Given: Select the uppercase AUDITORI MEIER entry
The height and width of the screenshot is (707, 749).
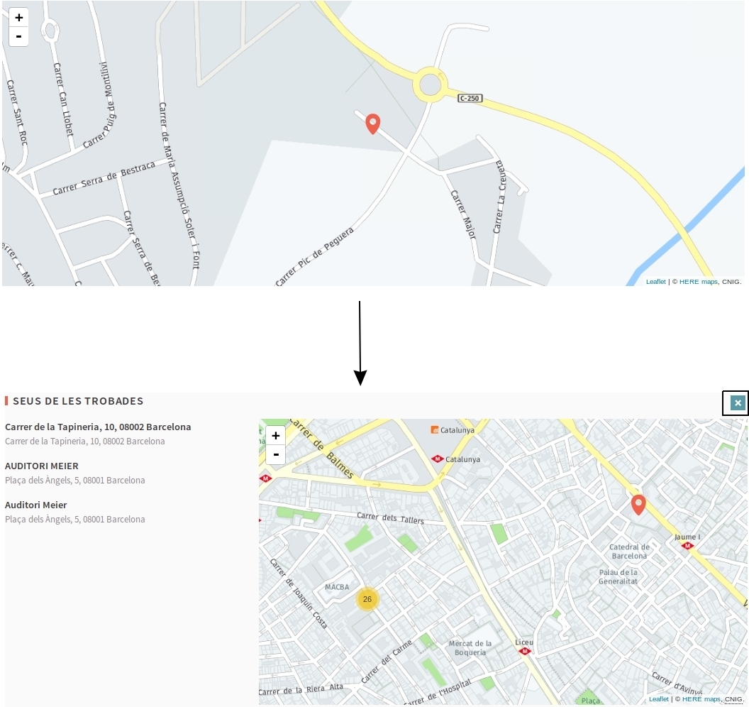Looking at the screenshot, I should (x=42, y=466).
